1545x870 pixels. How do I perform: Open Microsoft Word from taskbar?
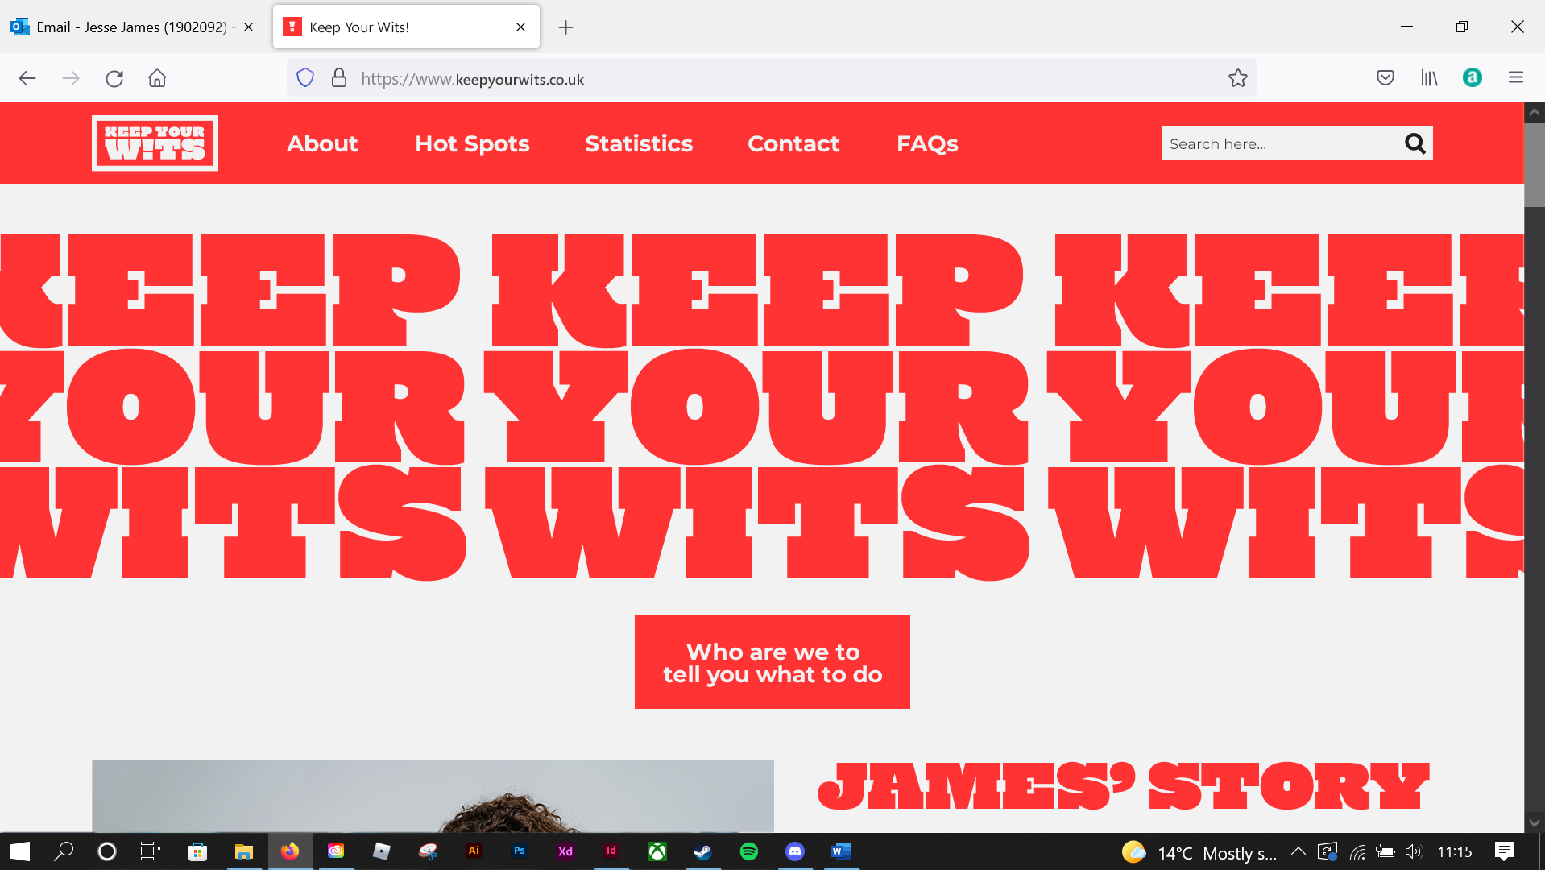pyautogui.click(x=841, y=851)
